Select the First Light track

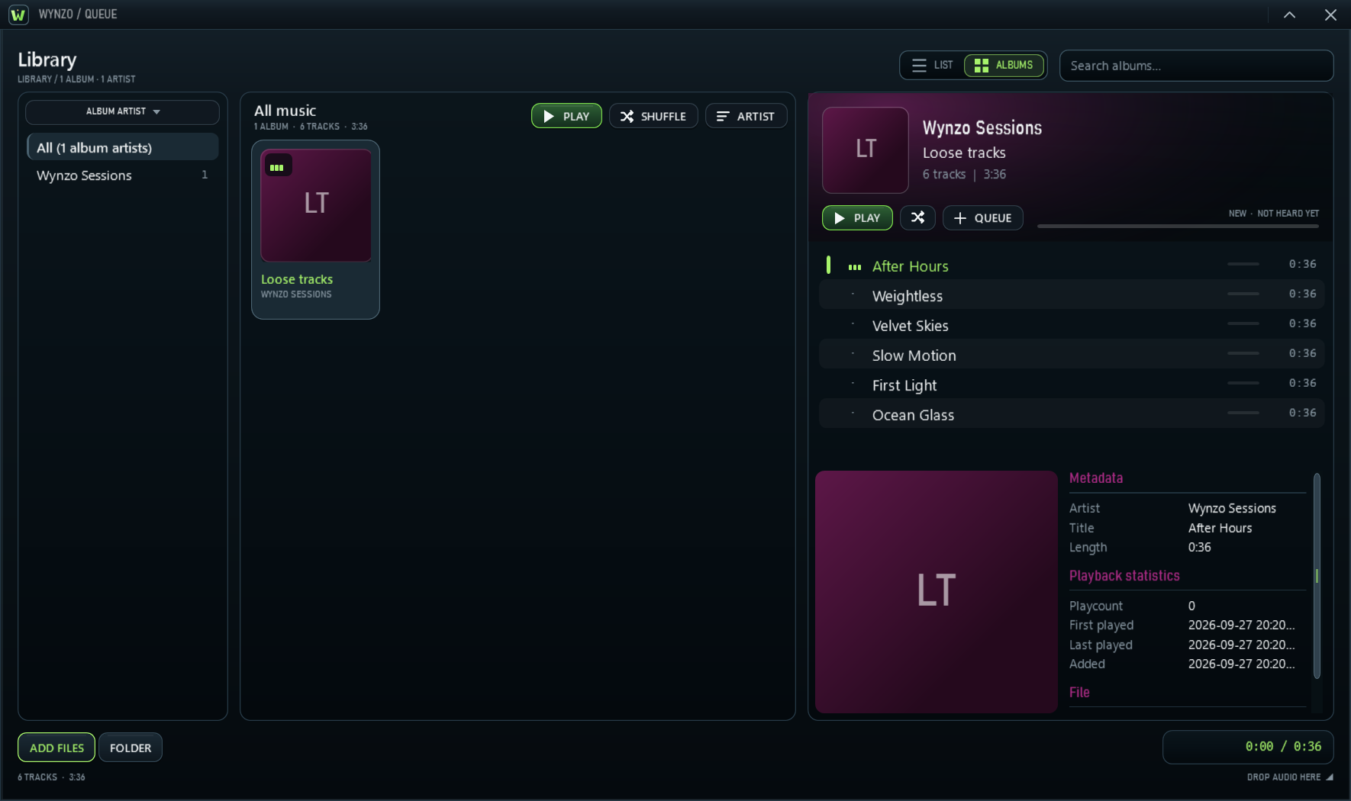(x=1072, y=384)
